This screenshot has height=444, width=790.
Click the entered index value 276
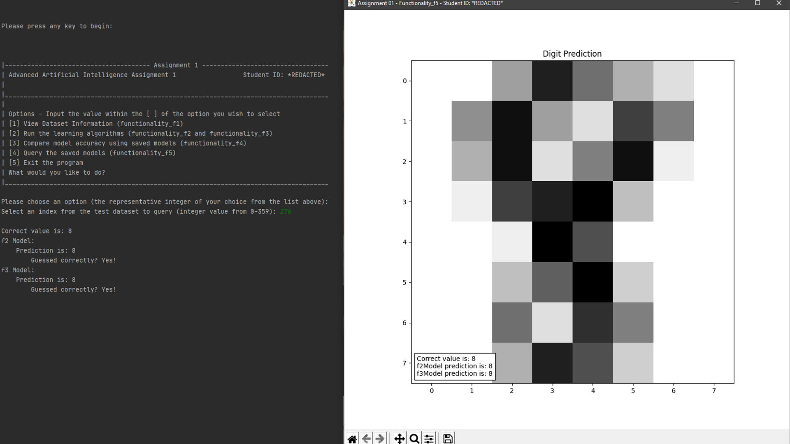pyautogui.click(x=286, y=212)
